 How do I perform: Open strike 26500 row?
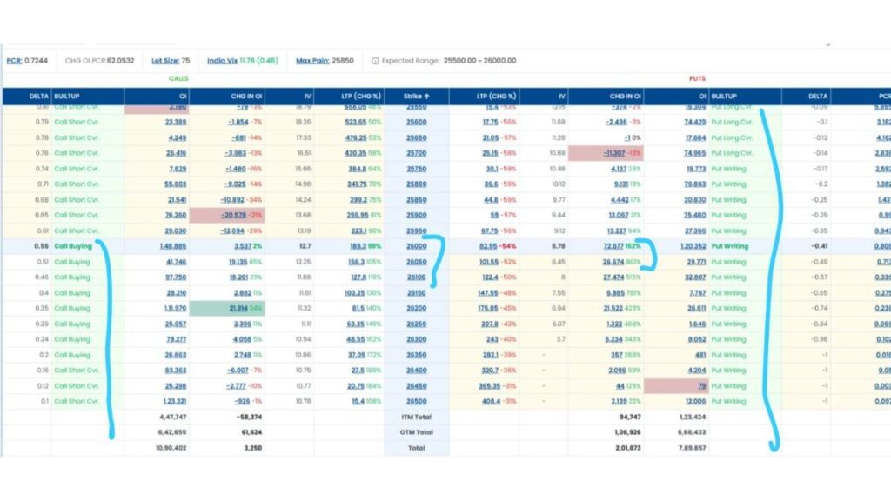[416, 401]
